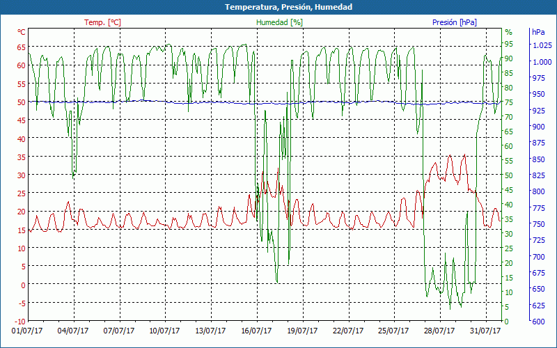Click the '750' value on pressure axis

point(538,224)
